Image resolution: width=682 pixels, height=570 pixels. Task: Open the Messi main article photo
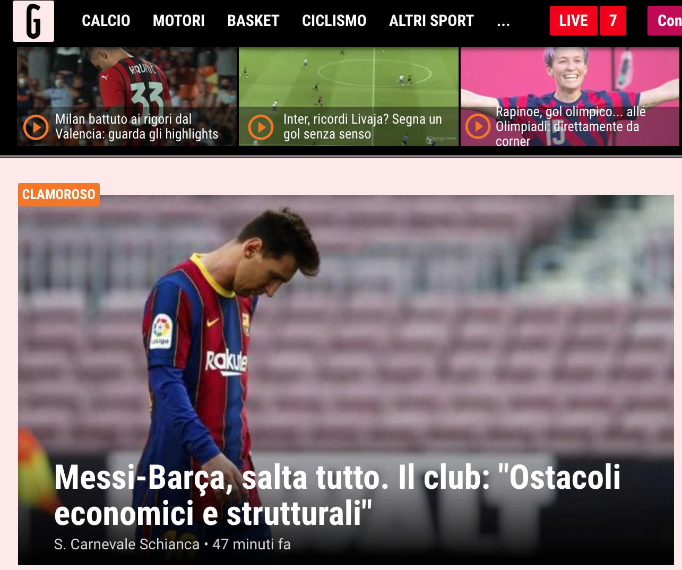click(346, 329)
